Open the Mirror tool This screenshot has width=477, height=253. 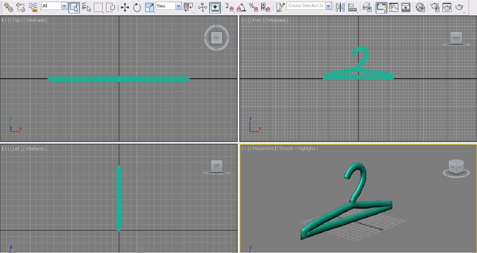click(x=340, y=7)
